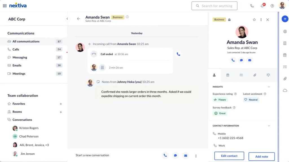The height and width of the screenshot is (162, 289).
Task: Select the contacts icon in the right sidebar
Action: coord(285,31)
